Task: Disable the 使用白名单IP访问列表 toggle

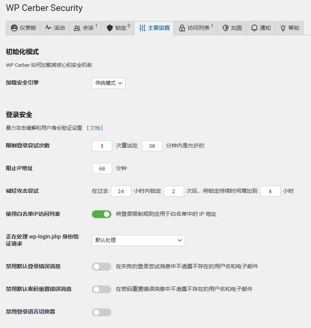Action: pos(102,214)
